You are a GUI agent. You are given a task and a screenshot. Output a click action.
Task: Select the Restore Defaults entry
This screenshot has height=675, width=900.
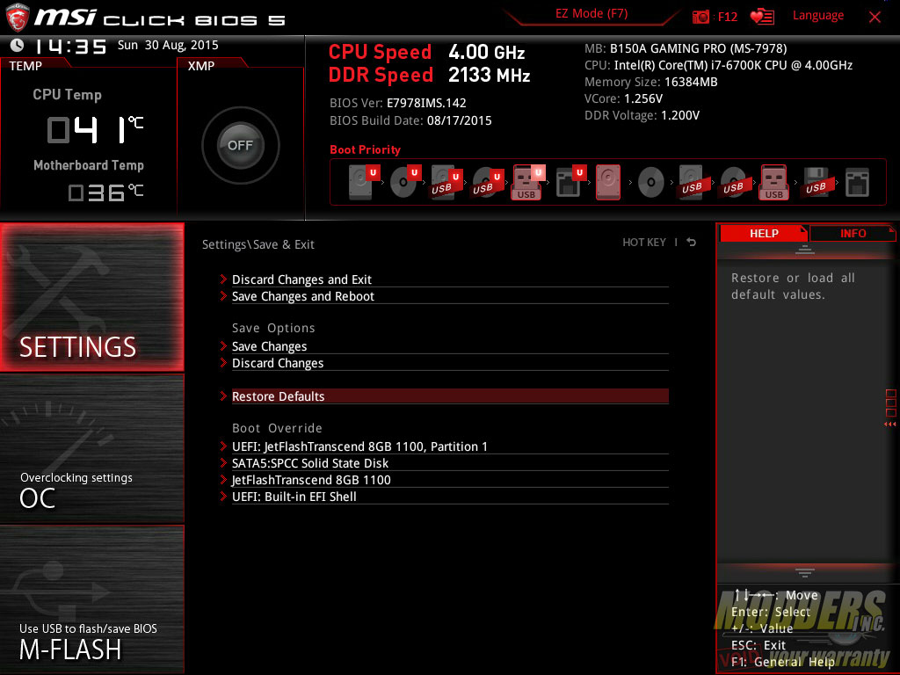coord(450,396)
